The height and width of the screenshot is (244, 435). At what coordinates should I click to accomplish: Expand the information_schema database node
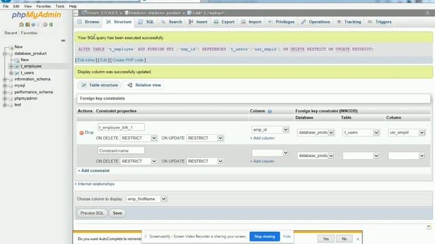pos(5,79)
